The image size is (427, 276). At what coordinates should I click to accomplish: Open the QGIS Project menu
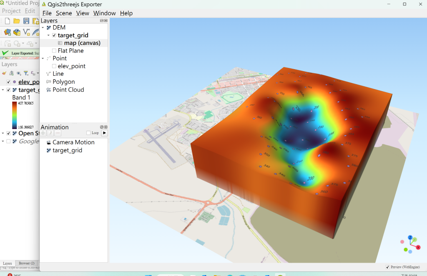coord(11,11)
